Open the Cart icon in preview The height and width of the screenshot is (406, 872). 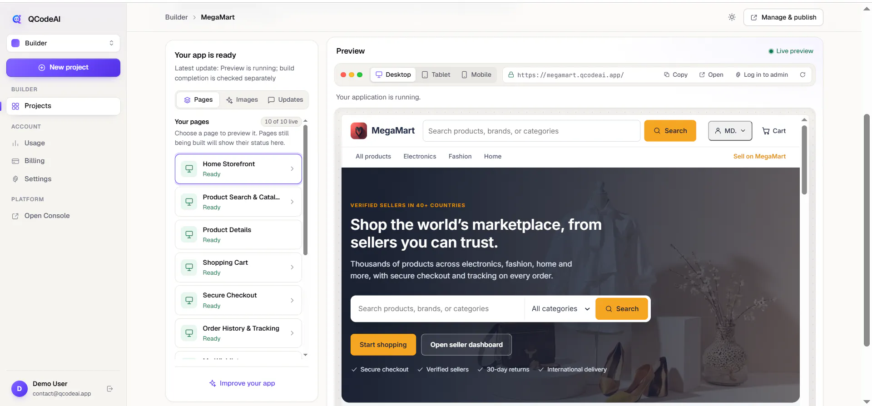(774, 131)
